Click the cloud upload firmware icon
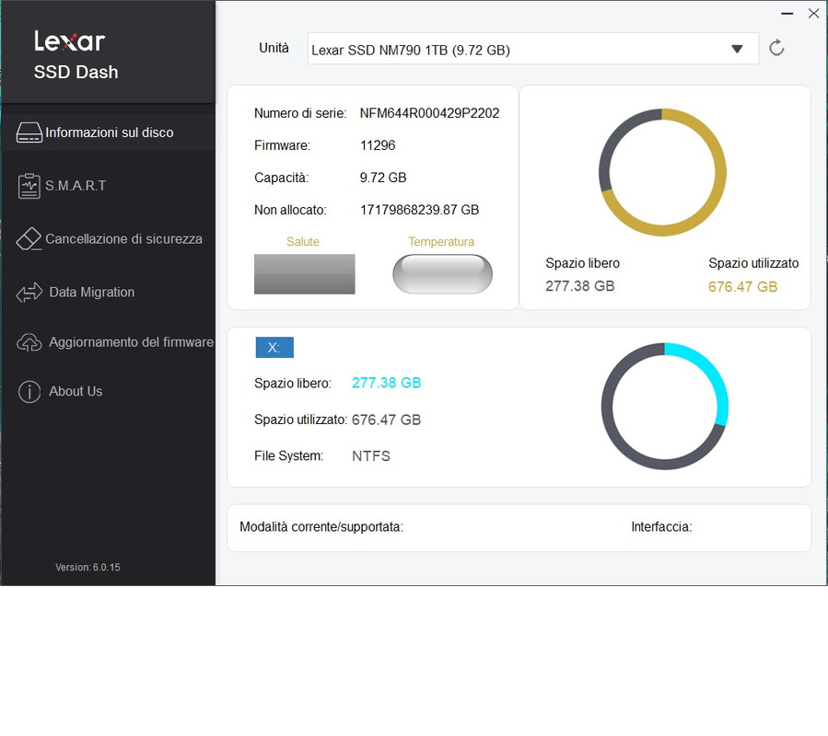The height and width of the screenshot is (736, 828). (x=29, y=342)
